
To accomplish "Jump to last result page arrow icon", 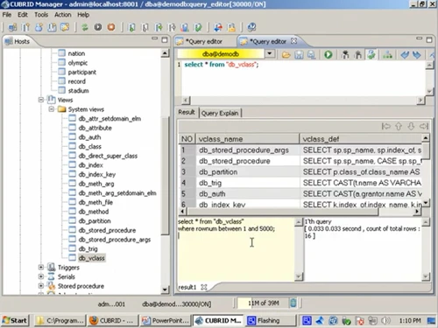I will (424, 126).
